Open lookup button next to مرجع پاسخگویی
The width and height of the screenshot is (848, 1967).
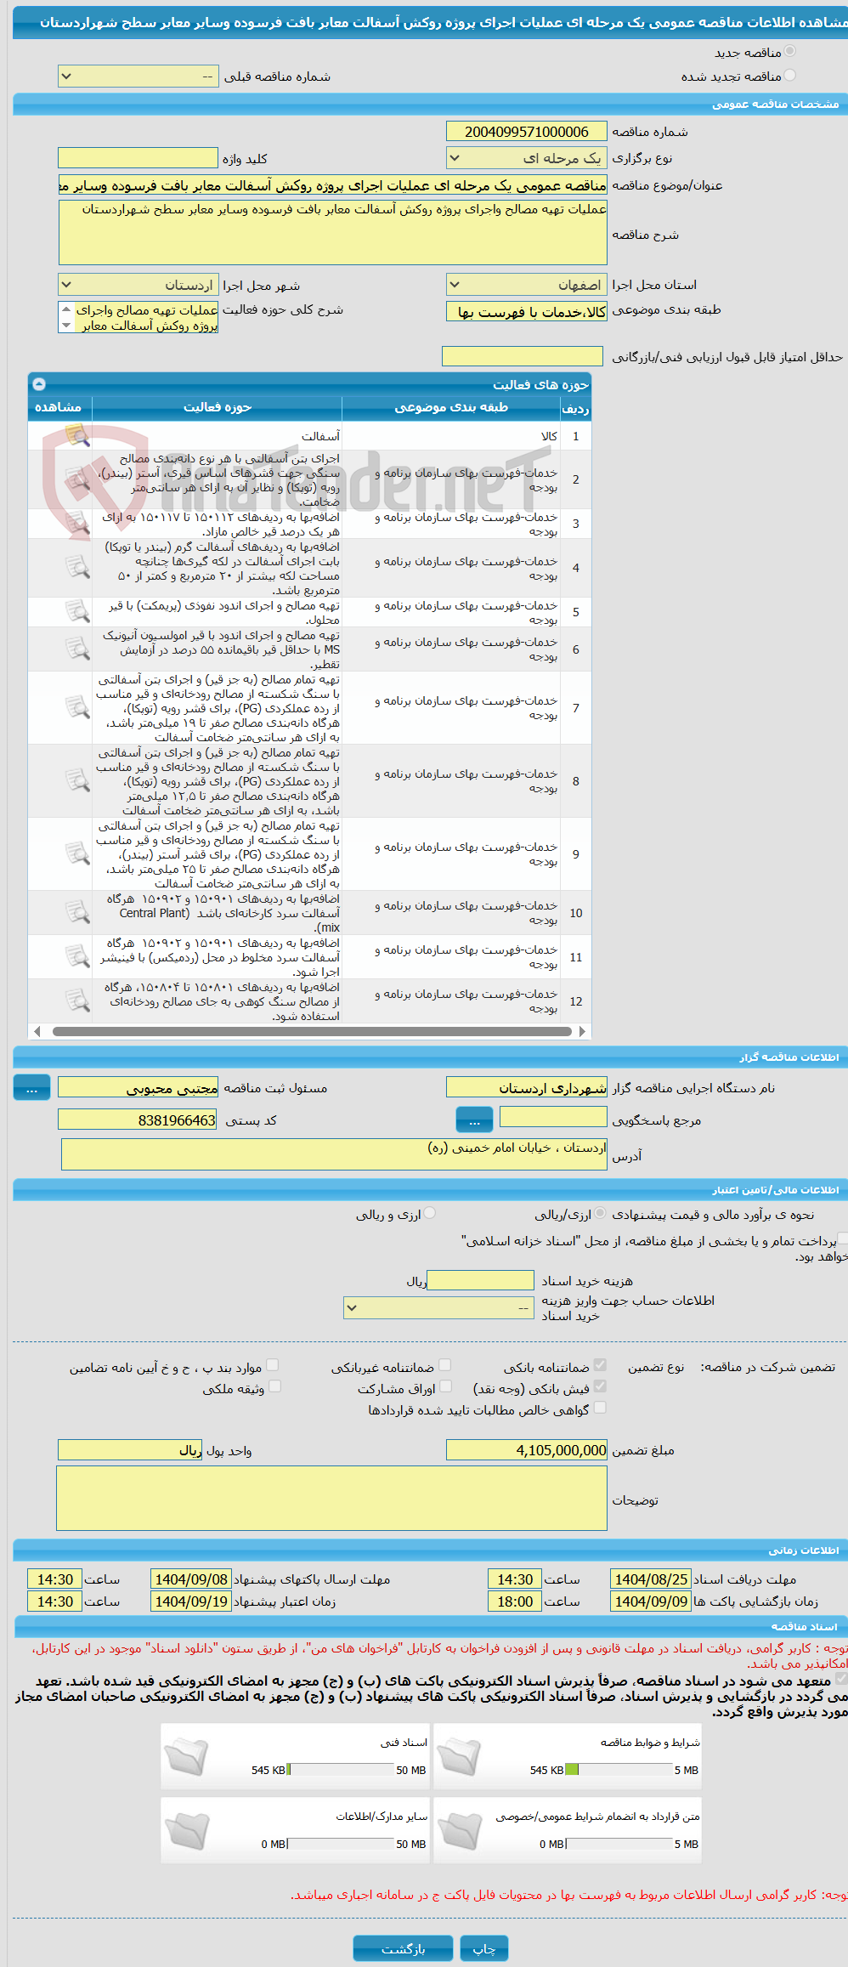pos(474,1120)
